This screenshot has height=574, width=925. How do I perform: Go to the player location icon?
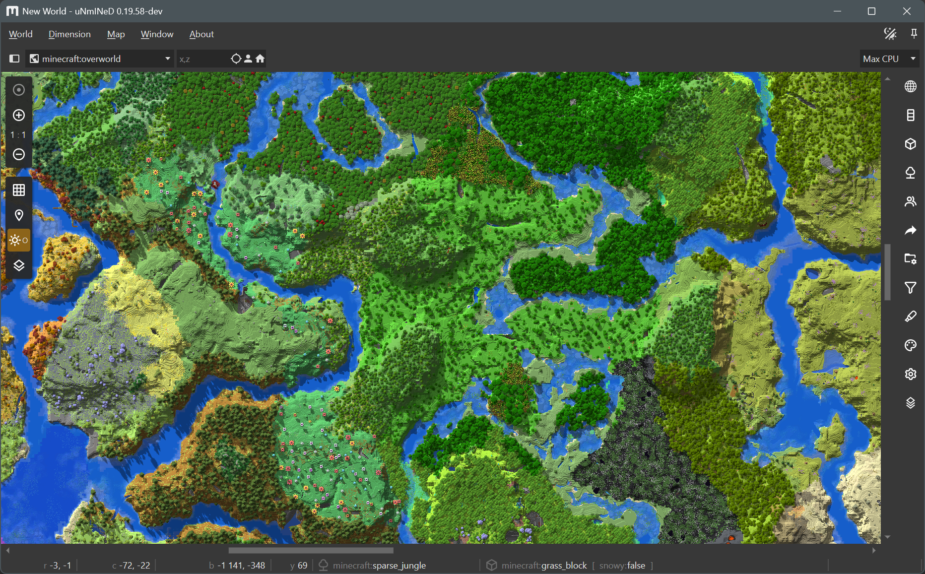click(x=248, y=59)
